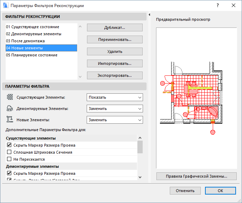The width and height of the screenshot is (242, 203).
Task: Close the dialog with the X button
Action: pyautogui.click(x=234, y=5)
